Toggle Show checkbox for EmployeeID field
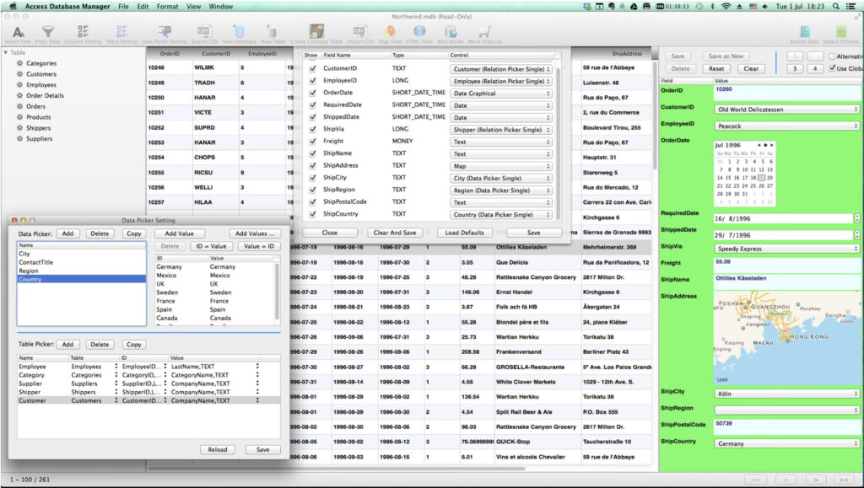This screenshot has width=864, height=488. pyautogui.click(x=312, y=81)
